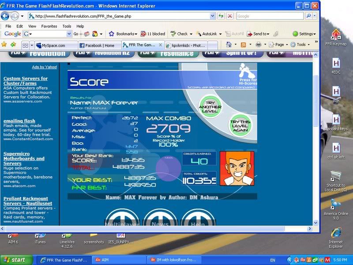Viewport: 353px width, 265px height.
Task: Click the Print icon in command bar
Action: (259, 45)
